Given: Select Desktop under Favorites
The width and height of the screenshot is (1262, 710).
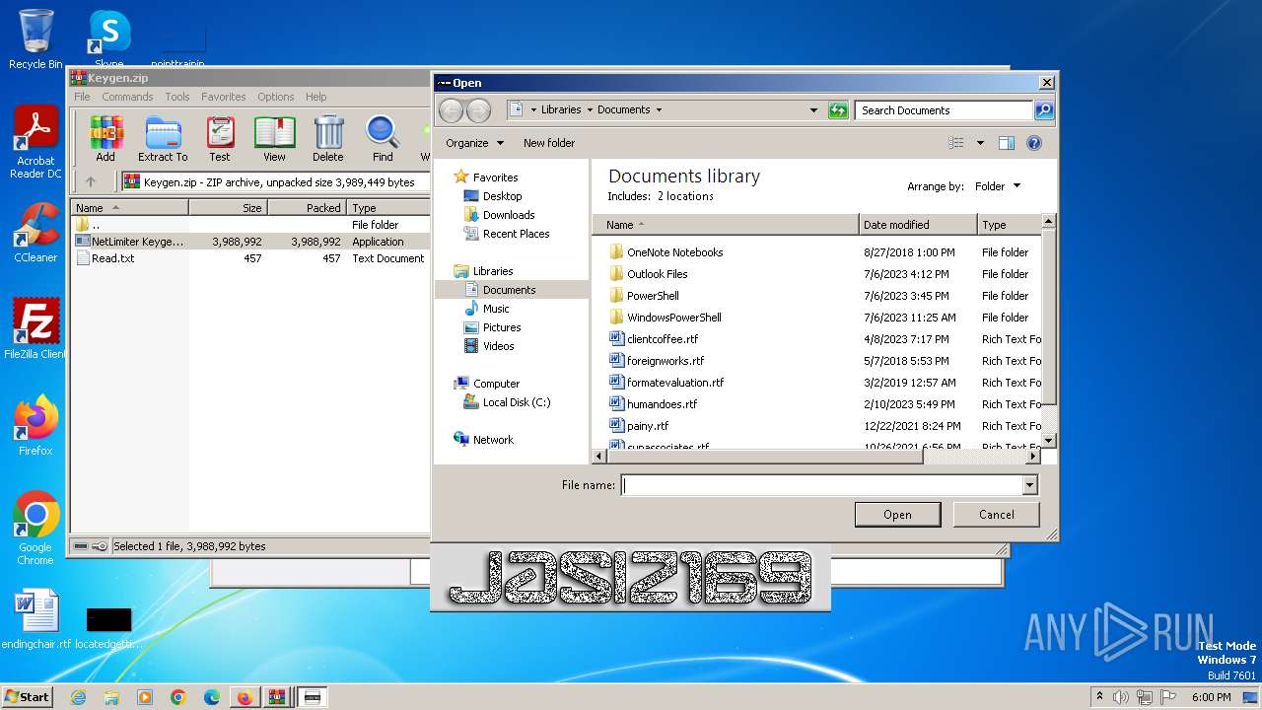Looking at the screenshot, I should (x=492, y=196).
